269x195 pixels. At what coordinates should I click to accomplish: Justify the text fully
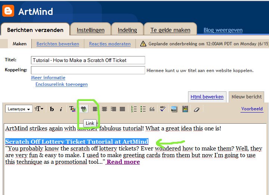click(122, 109)
